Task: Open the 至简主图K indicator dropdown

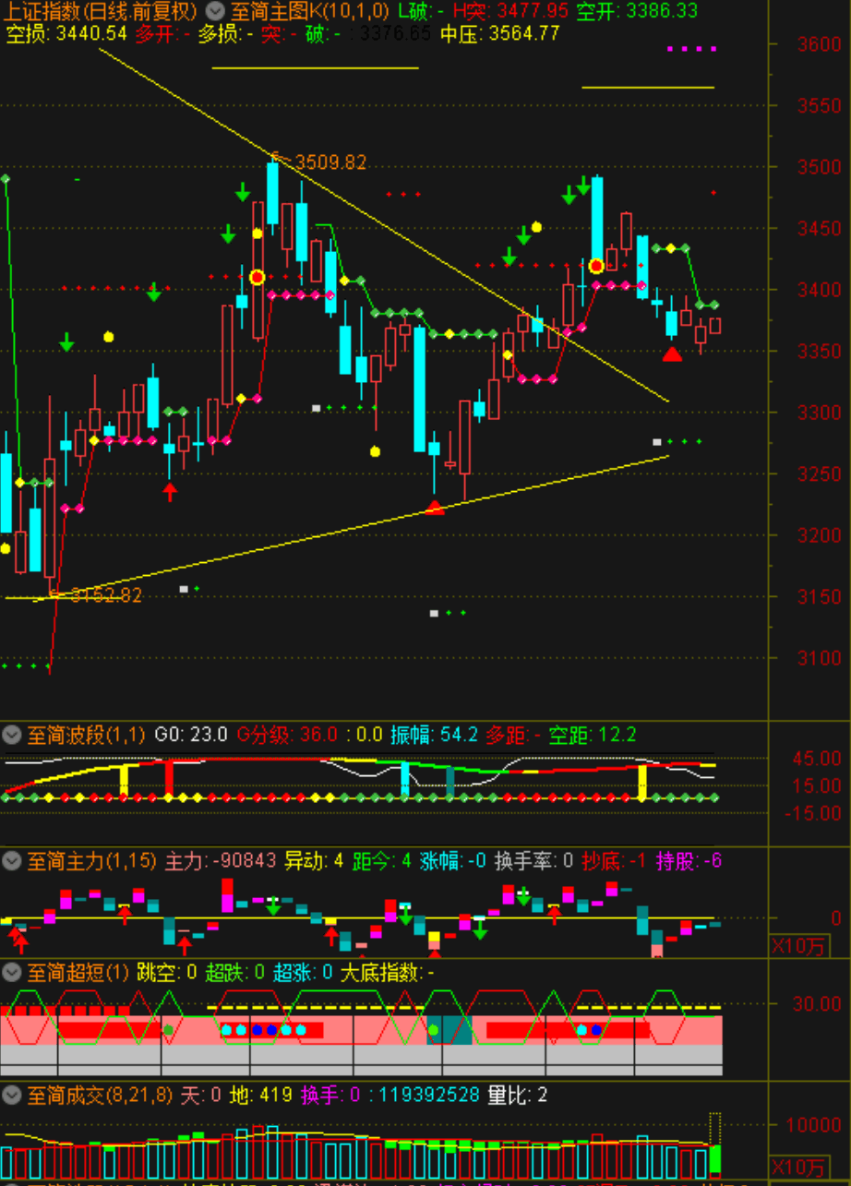Action: [214, 11]
